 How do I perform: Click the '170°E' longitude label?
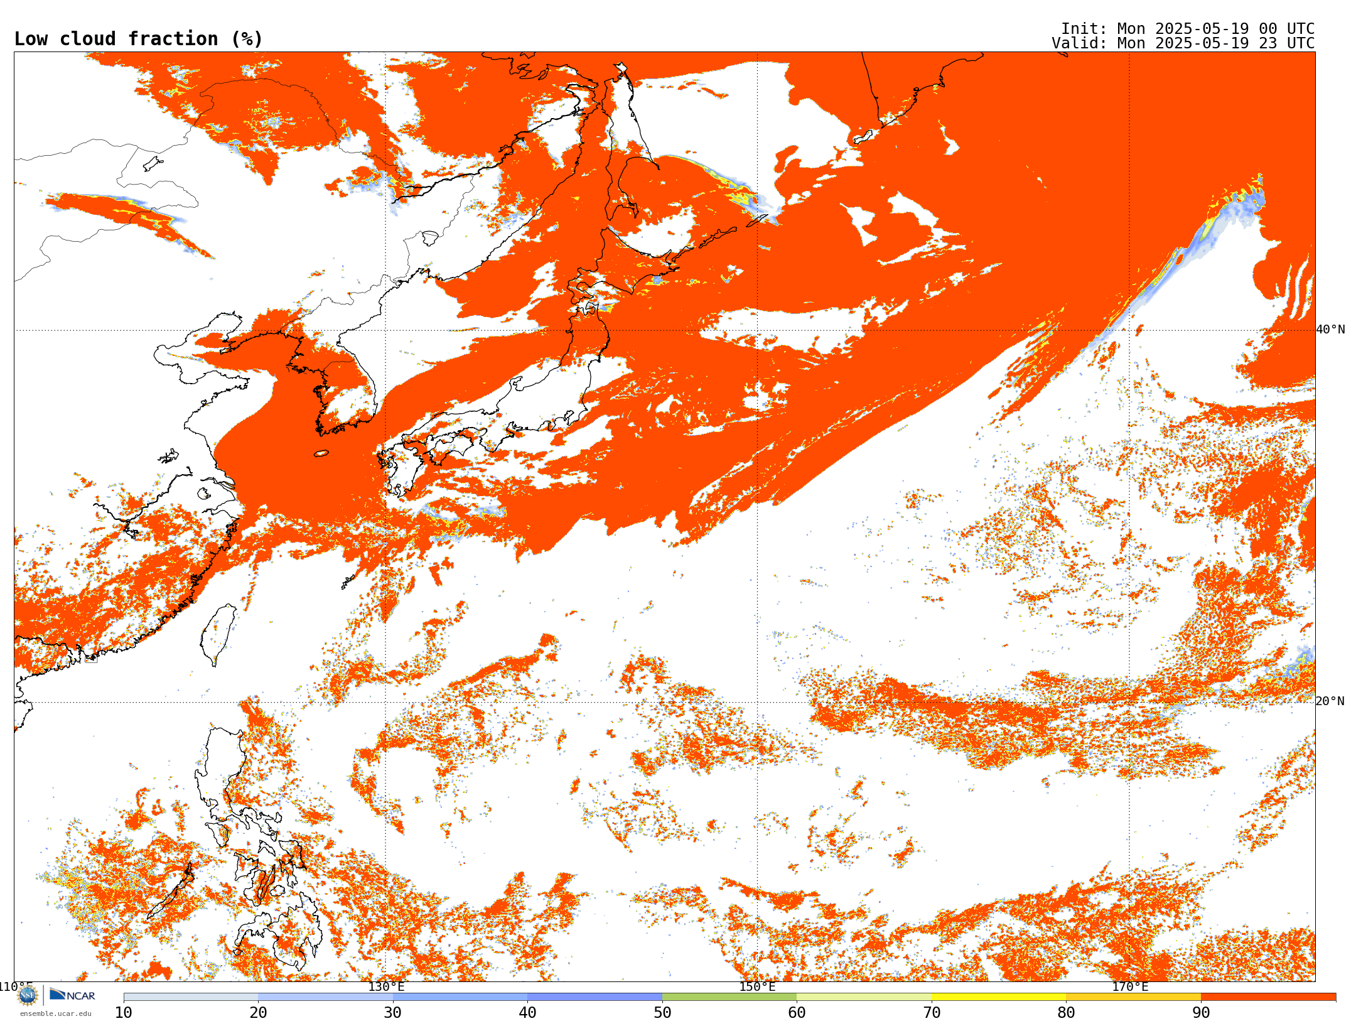click(x=1130, y=986)
